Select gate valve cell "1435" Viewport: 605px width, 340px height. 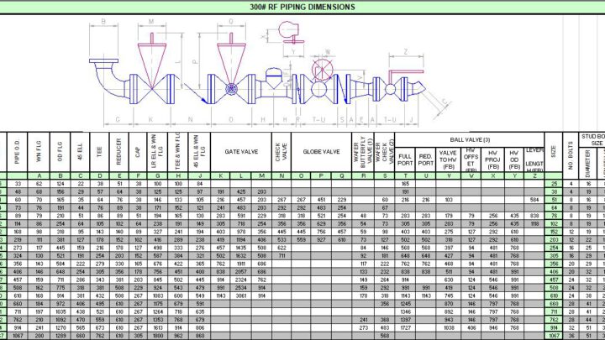241,248
